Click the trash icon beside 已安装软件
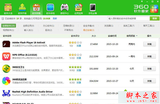160x104 pixels. point(3,19)
